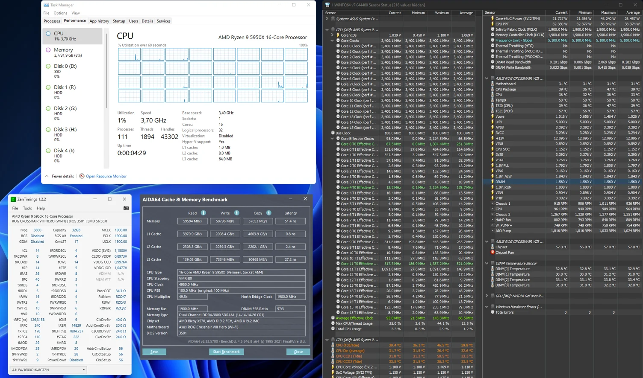643x378 pixels.
Task: Click the icon beside Total CPU Usage
Action: tap(333, 329)
